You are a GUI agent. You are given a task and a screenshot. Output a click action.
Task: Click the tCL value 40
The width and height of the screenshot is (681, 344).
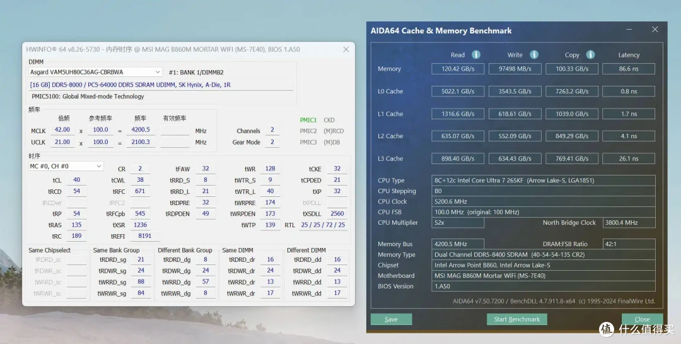pos(76,180)
